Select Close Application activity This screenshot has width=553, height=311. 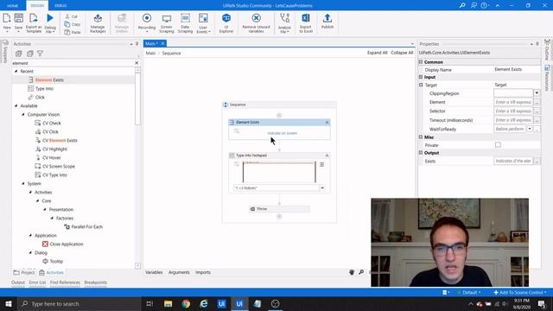pyautogui.click(x=67, y=244)
